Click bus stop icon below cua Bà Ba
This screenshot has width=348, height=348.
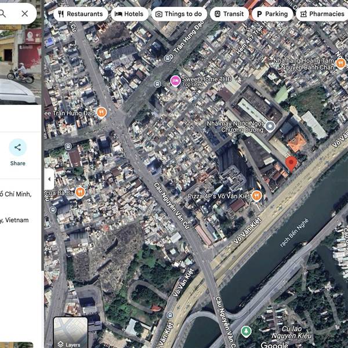click(x=53, y=210)
